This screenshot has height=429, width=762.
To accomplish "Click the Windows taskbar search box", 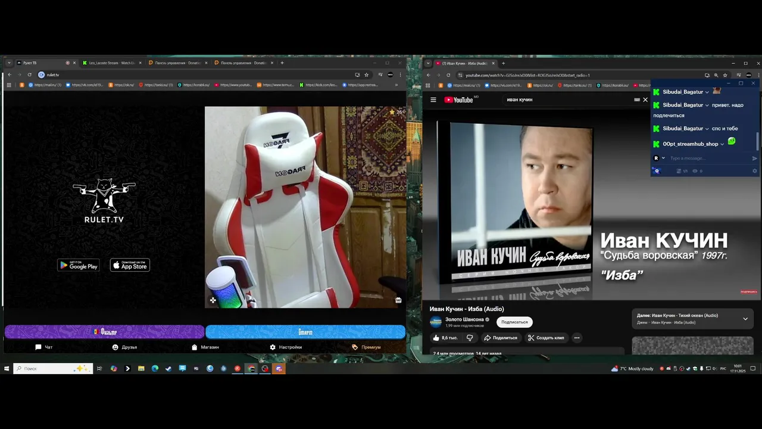I will pos(53,369).
